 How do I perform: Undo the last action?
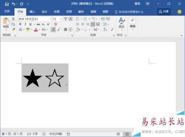pos(14,4)
